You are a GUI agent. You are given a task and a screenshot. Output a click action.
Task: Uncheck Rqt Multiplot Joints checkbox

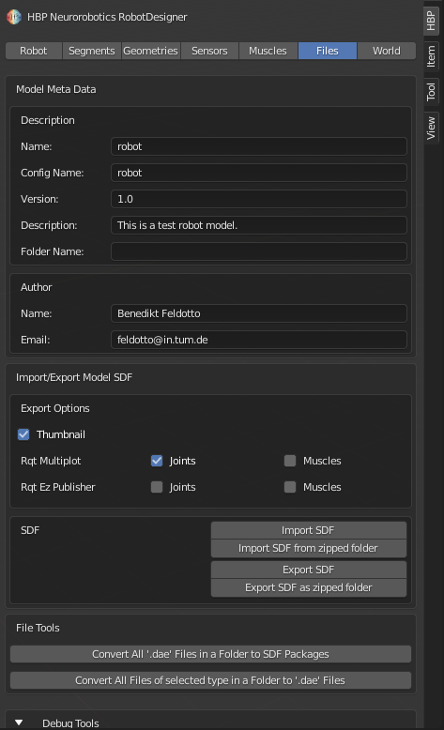(x=157, y=461)
